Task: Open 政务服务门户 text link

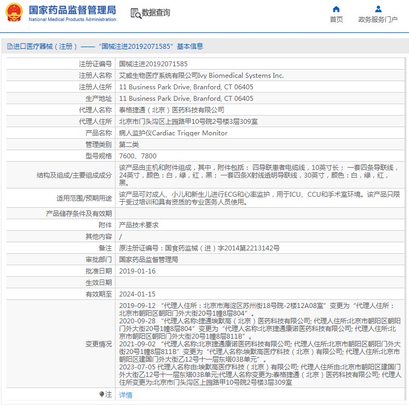Action: point(378,20)
